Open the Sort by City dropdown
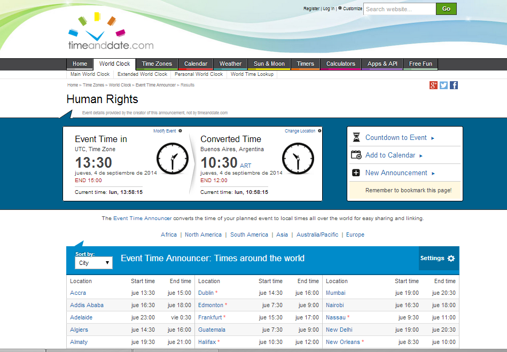 pos(93,263)
